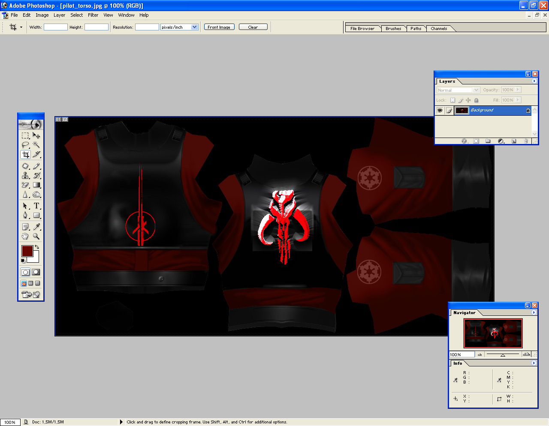
Task: Open the resolution units dropdown
Action: coord(194,27)
